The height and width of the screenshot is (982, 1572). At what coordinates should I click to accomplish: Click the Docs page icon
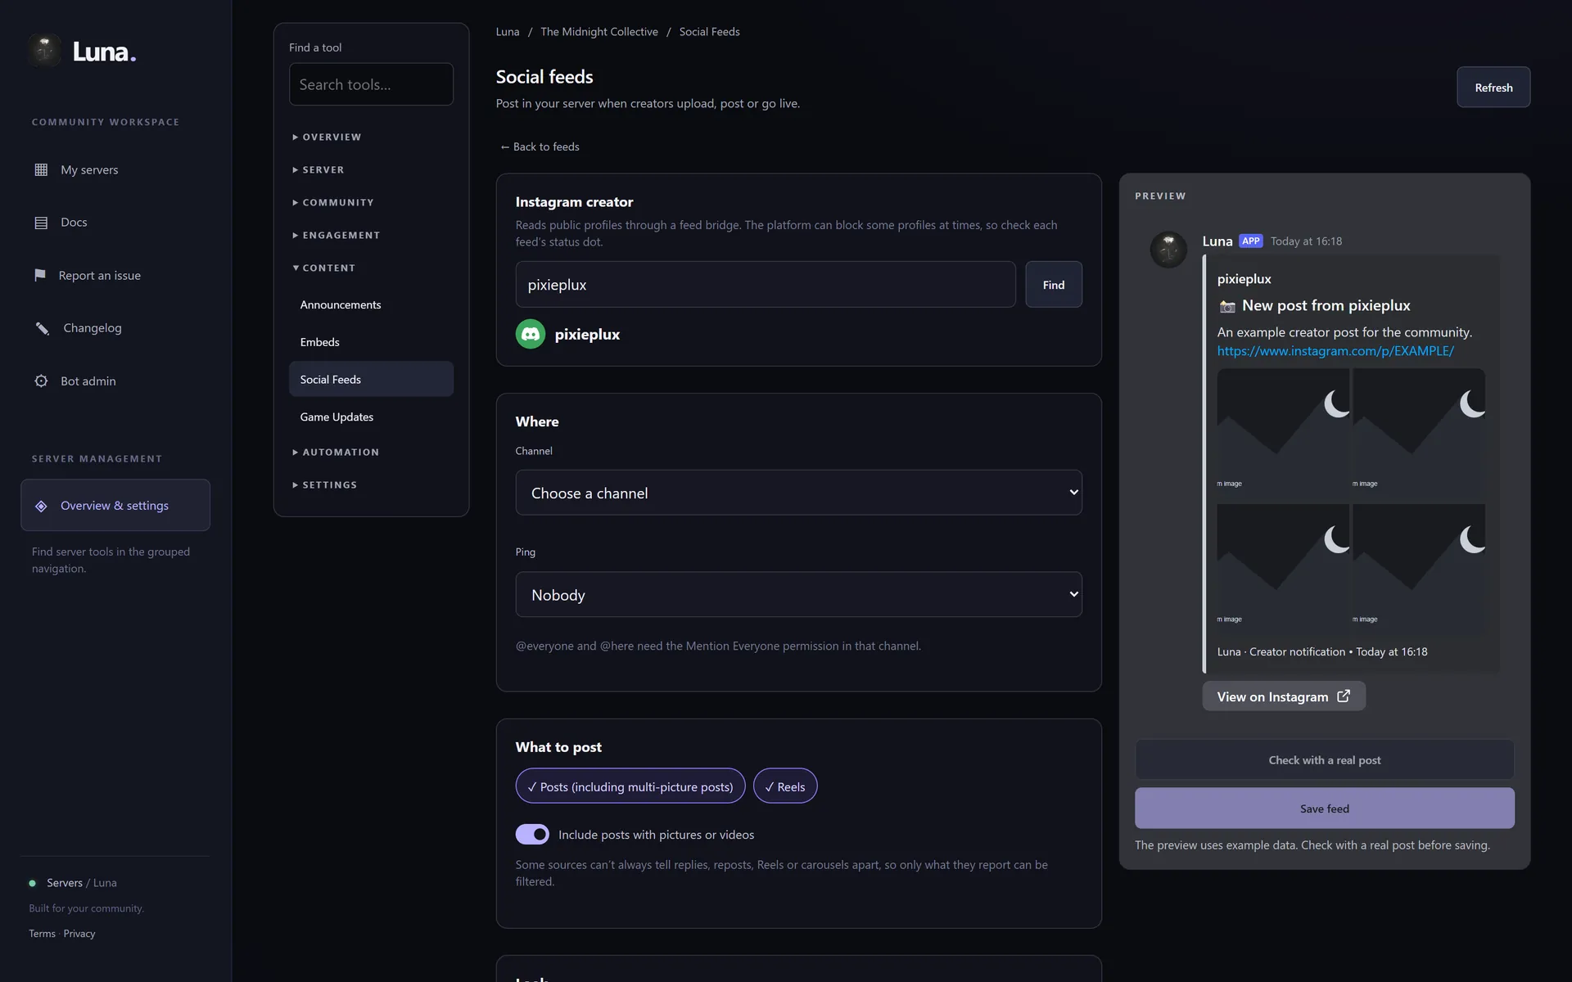pos(41,223)
